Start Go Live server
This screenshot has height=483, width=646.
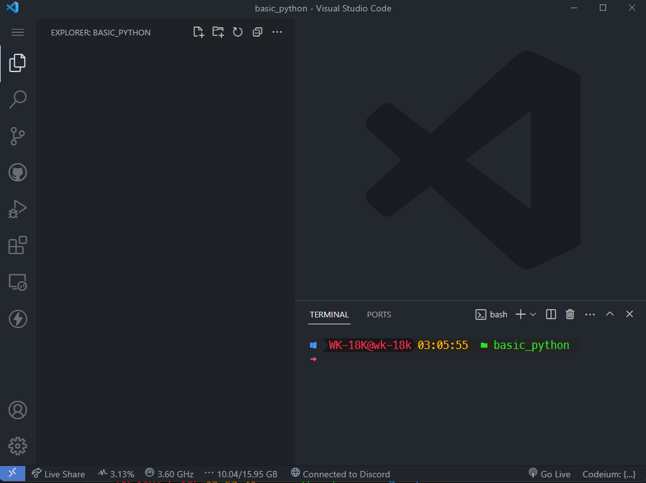click(549, 474)
